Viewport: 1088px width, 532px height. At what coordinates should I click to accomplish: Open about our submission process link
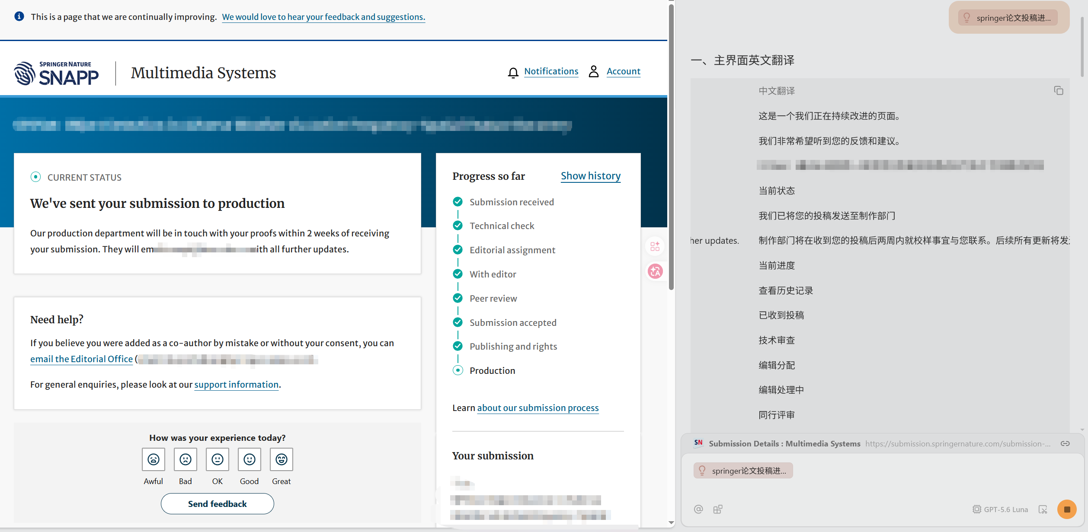538,408
